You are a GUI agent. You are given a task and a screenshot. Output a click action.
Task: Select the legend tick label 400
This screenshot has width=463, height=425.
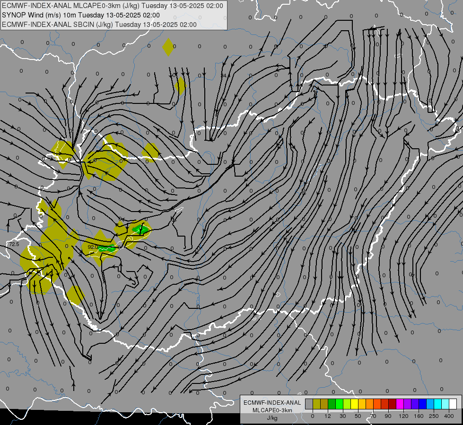pyautogui.click(x=449, y=416)
